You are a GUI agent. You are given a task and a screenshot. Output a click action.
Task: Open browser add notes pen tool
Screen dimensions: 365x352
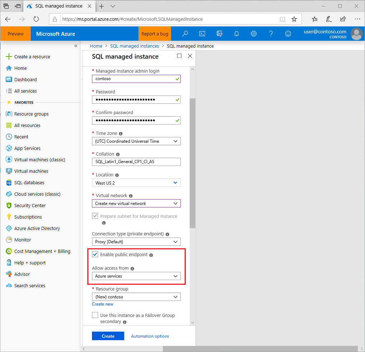click(x=329, y=19)
